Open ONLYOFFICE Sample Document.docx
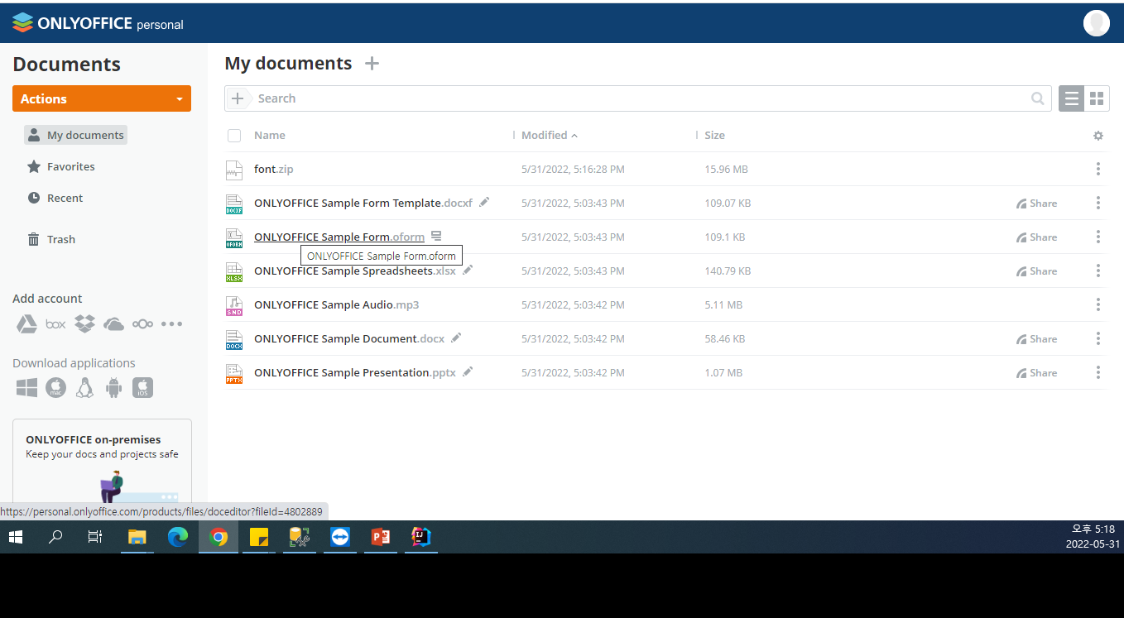Image resolution: width=1124 pixels, height=618 pixels. click(x=349, y=338)
